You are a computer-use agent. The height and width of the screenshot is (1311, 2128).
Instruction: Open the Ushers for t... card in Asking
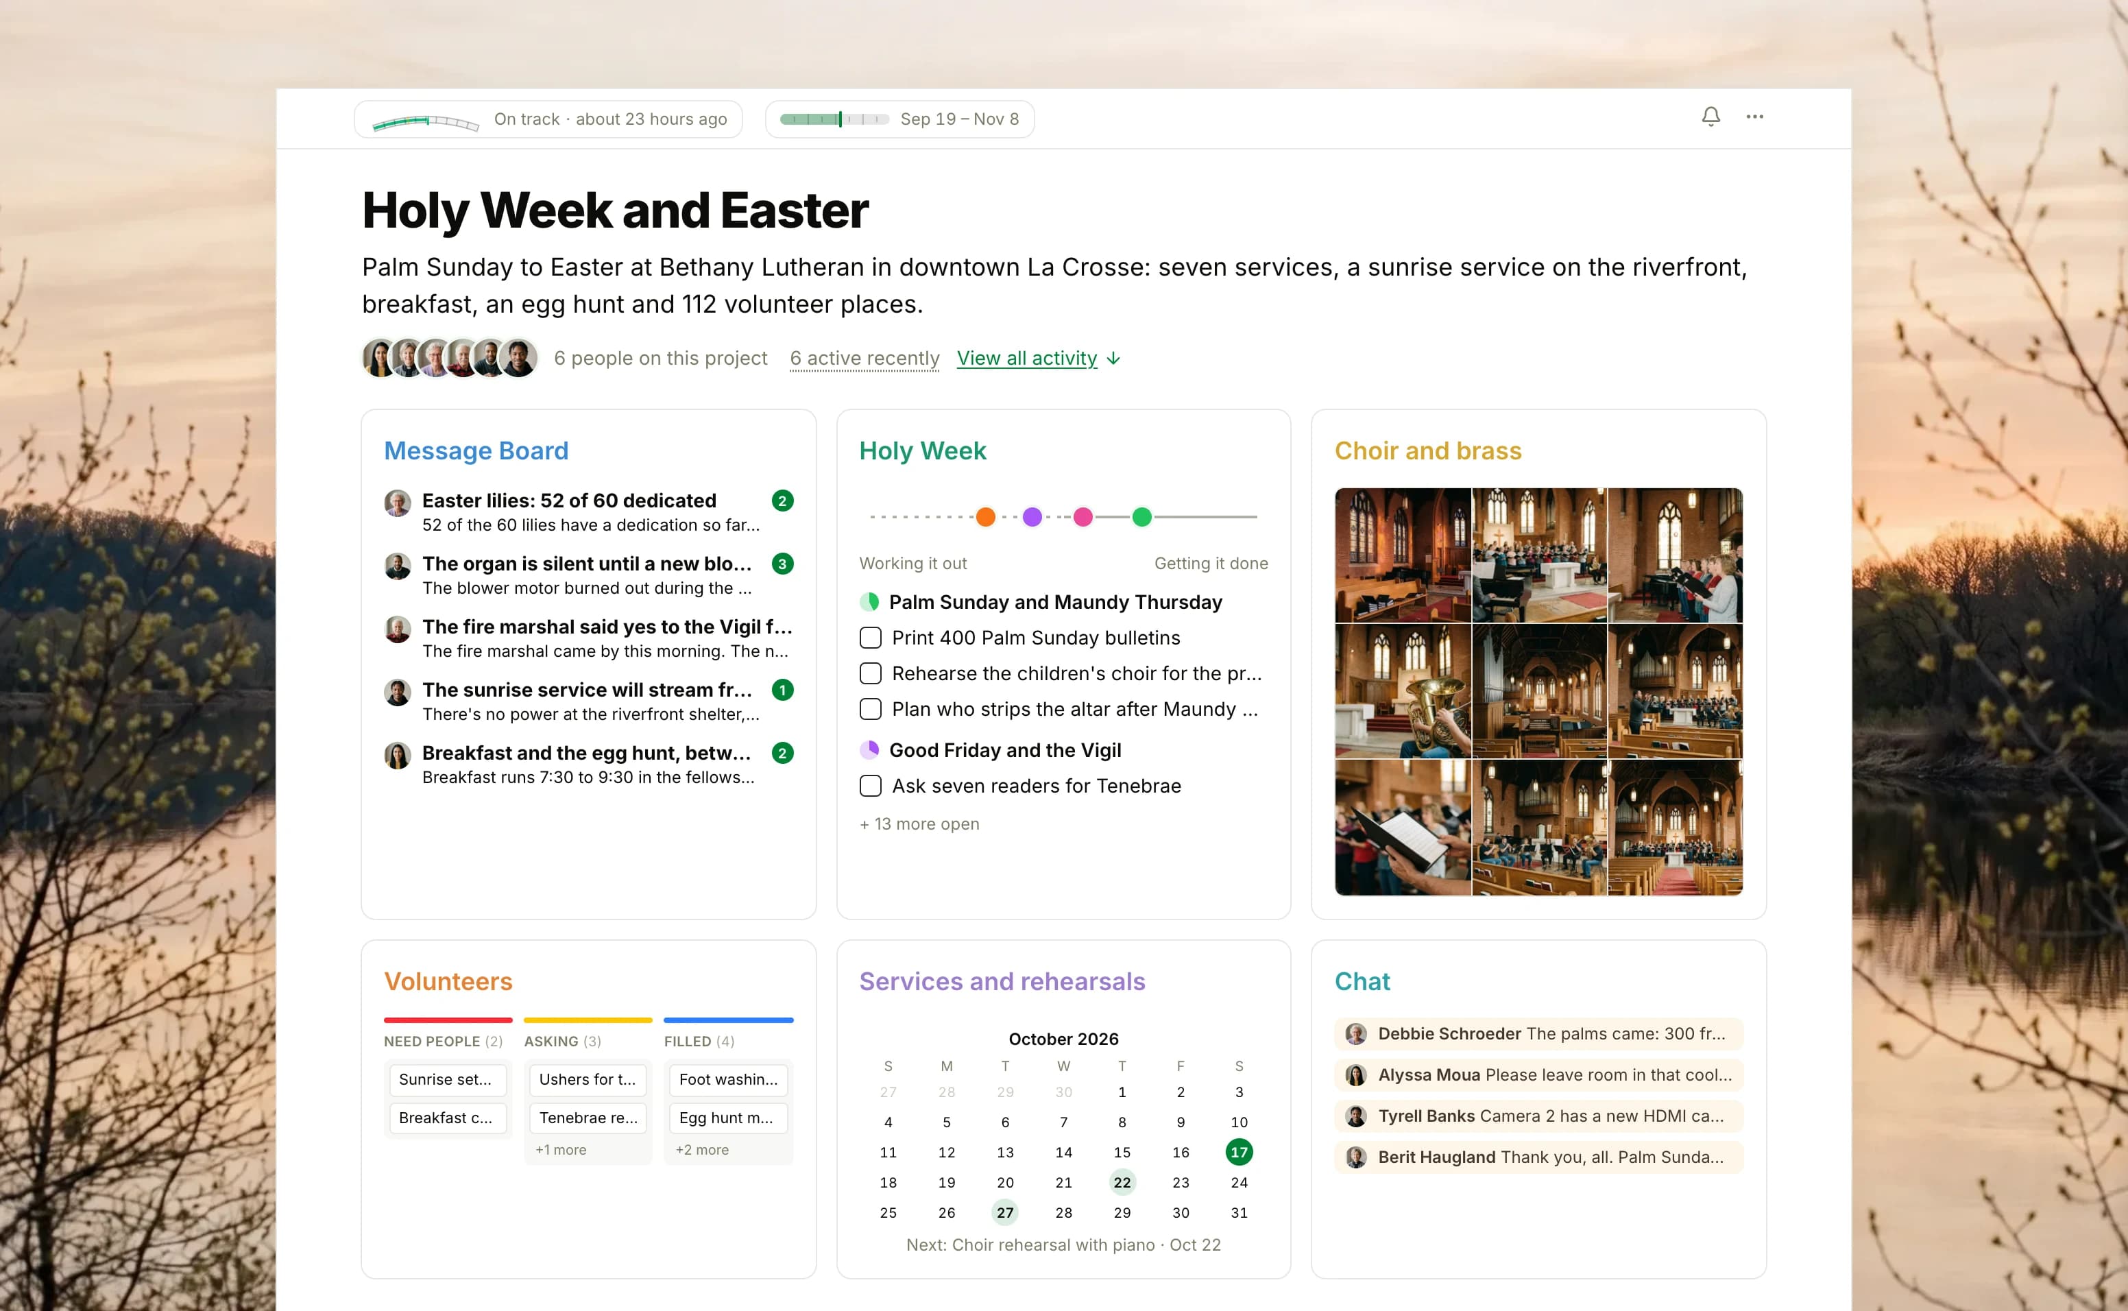pos(588,1081)
